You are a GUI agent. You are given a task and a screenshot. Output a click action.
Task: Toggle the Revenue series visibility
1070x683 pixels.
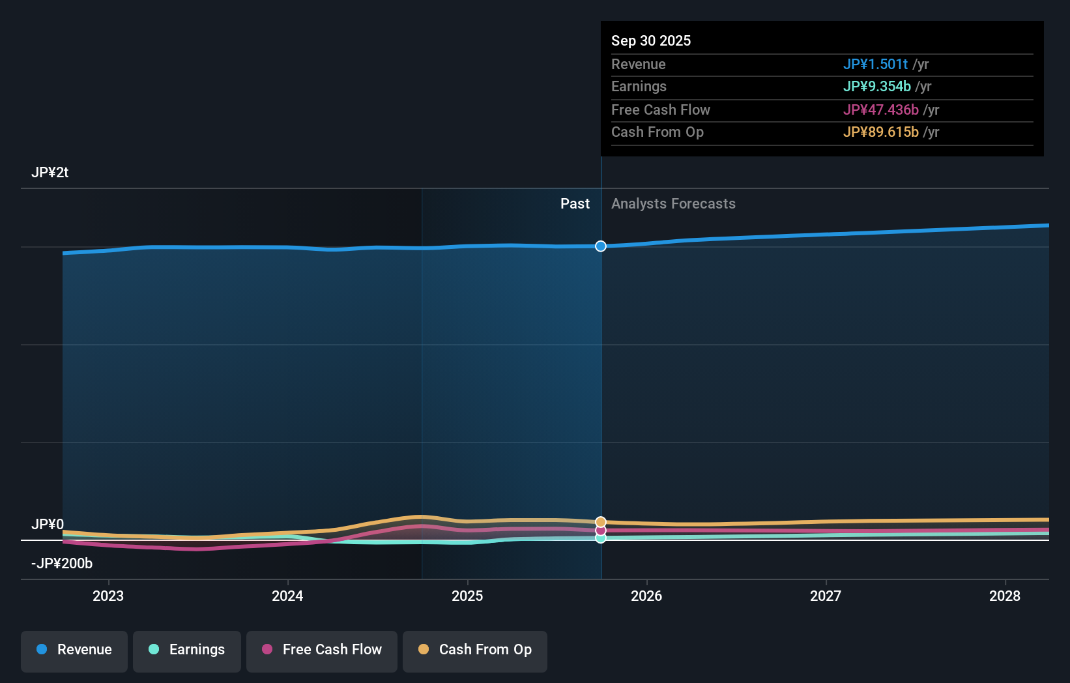tap(74, 650)
